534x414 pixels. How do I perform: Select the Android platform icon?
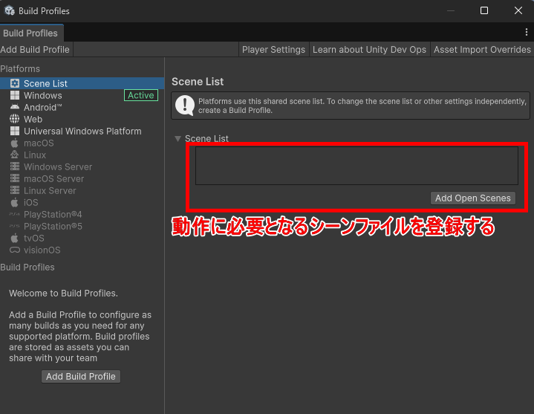[15, 107]
